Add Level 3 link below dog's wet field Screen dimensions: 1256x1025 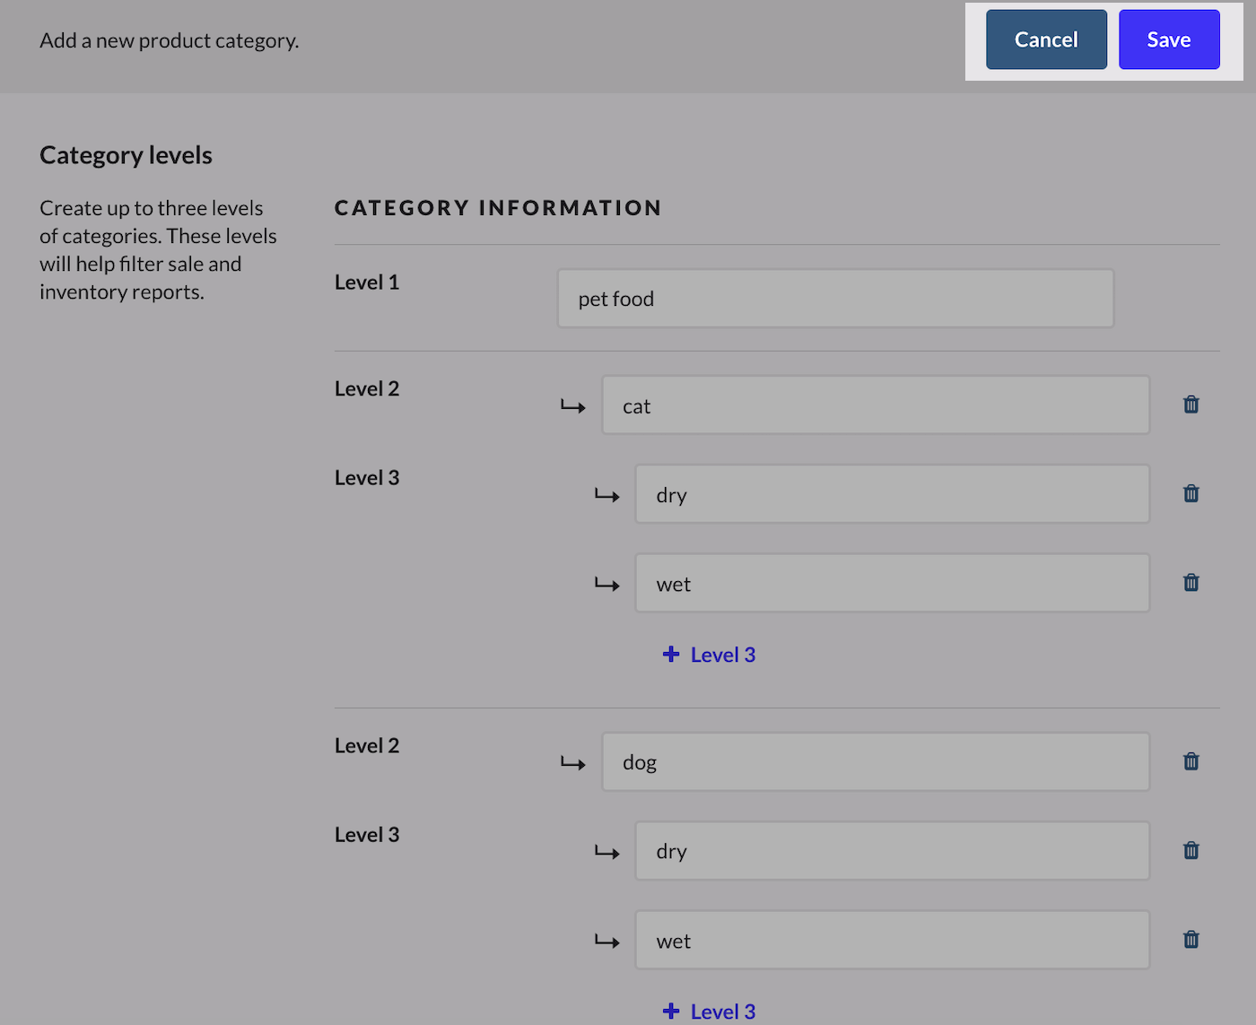[x=709, y=1012]
